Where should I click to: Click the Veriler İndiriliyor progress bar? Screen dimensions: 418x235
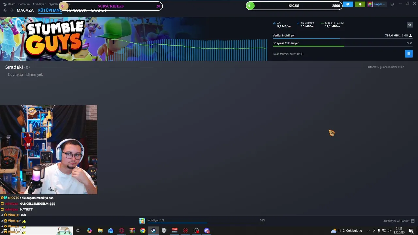(342, 39)
